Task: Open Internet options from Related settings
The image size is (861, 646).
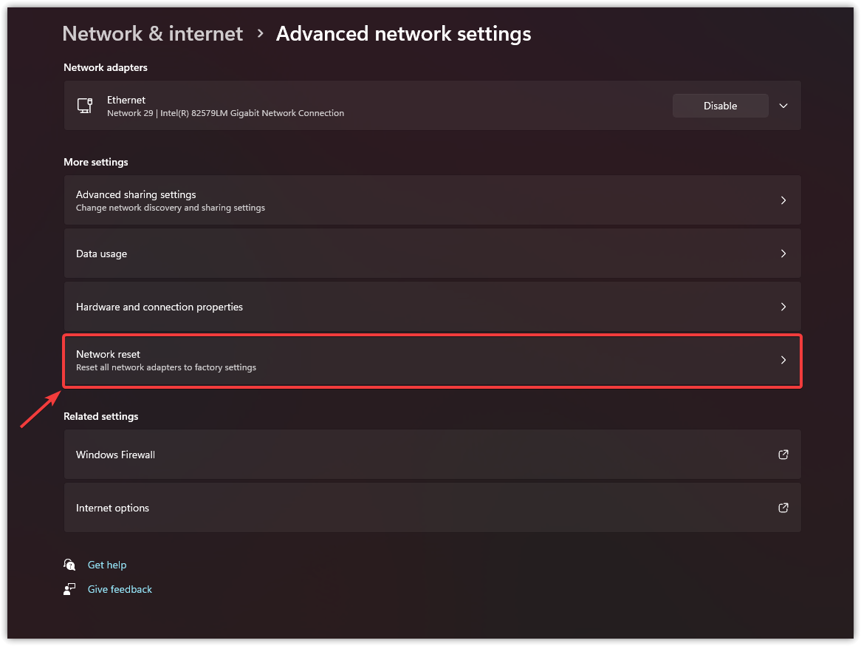Action: 113,508
